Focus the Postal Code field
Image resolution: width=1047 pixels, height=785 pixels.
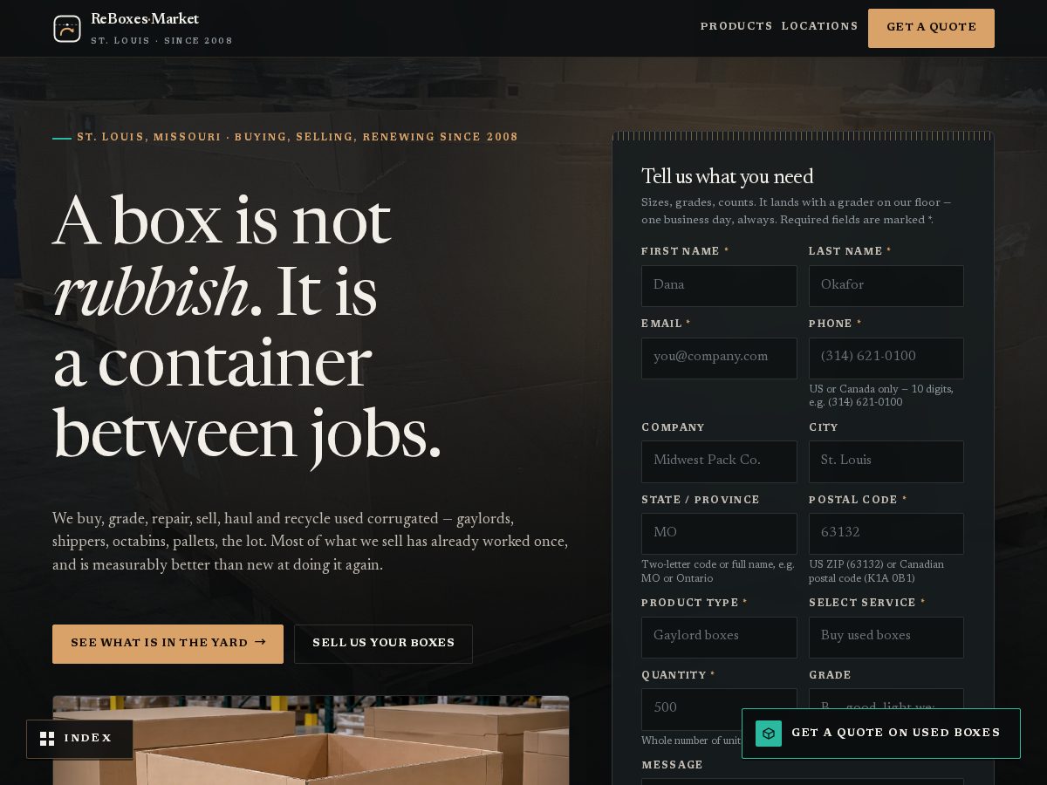pos(886,534)
